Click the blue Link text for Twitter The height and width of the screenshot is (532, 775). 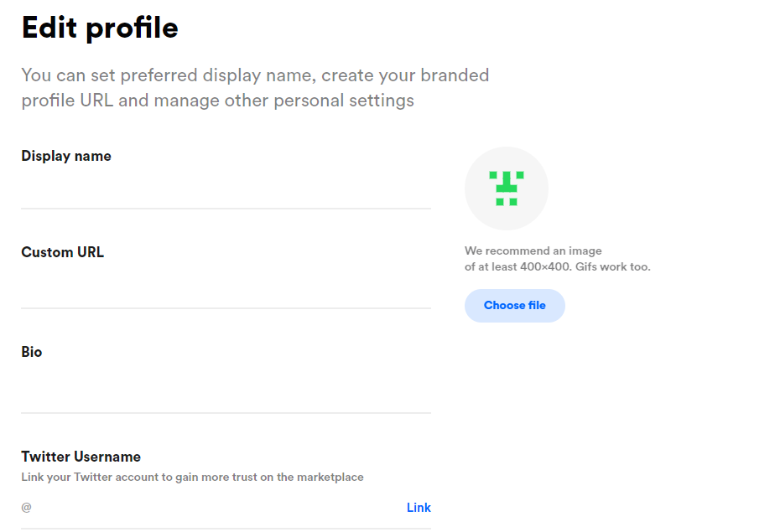419,508
